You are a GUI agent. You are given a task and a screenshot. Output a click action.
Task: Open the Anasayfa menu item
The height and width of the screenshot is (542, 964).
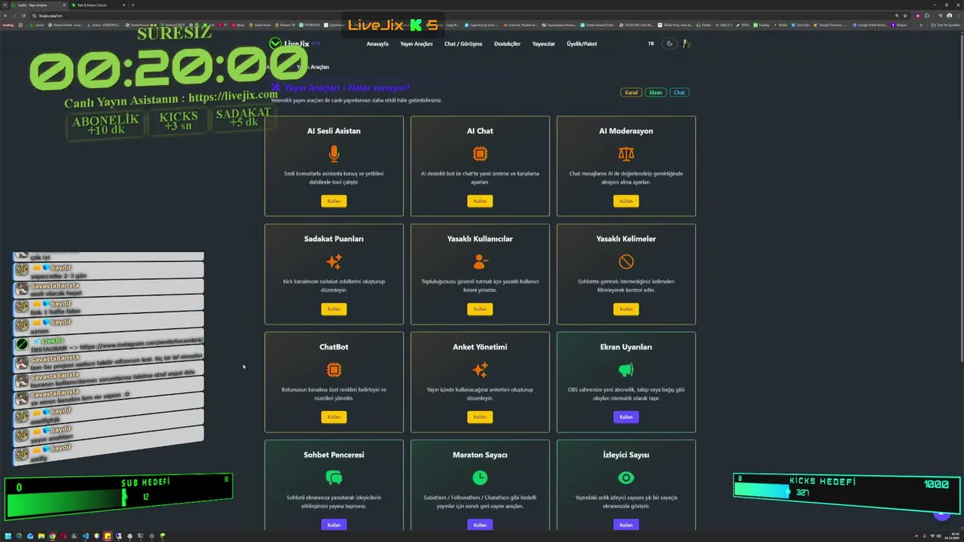[377, 44]
